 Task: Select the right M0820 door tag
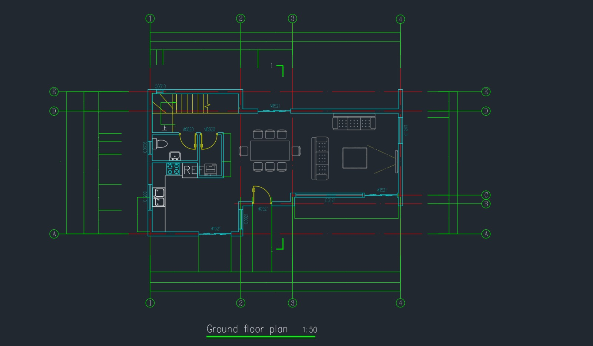pyautogui.click(x=210, y=129)
